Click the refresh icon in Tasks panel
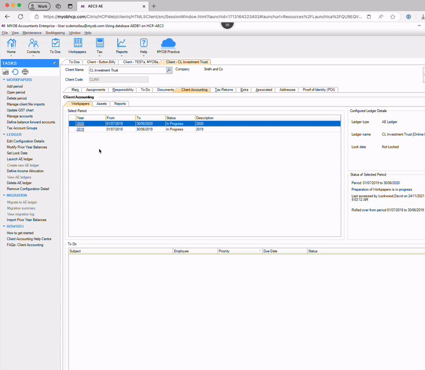This screenshot has height=370, width=425. click(15, 72)
